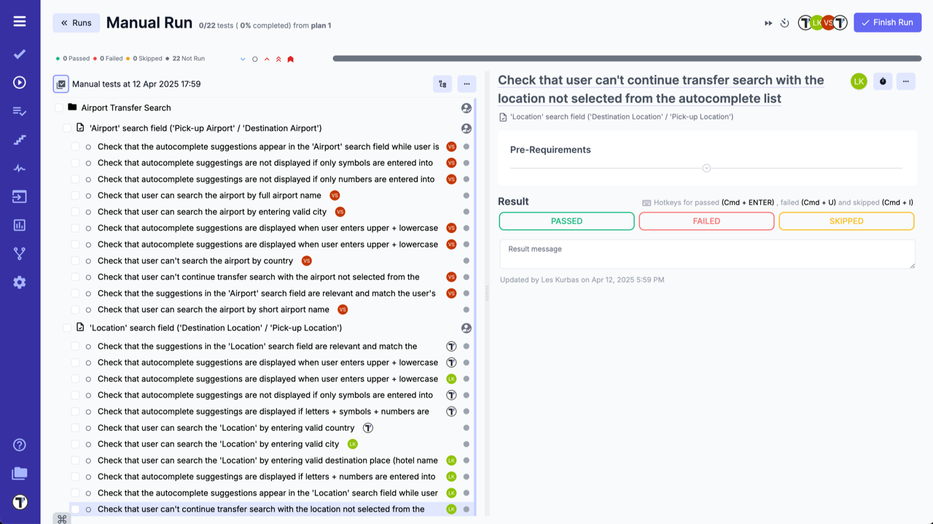Image resolution: width=933 pixels, height=524 pixels.
Task: View Reports via the sidebar chart icon
Action: pyautogui.click(x=19, y=224)
